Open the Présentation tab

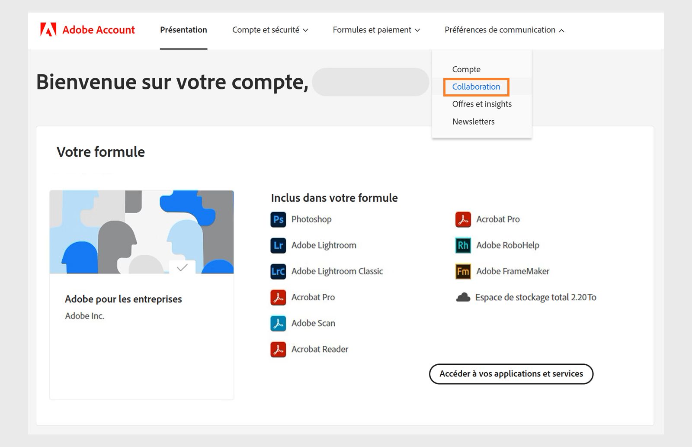(183, 30)
